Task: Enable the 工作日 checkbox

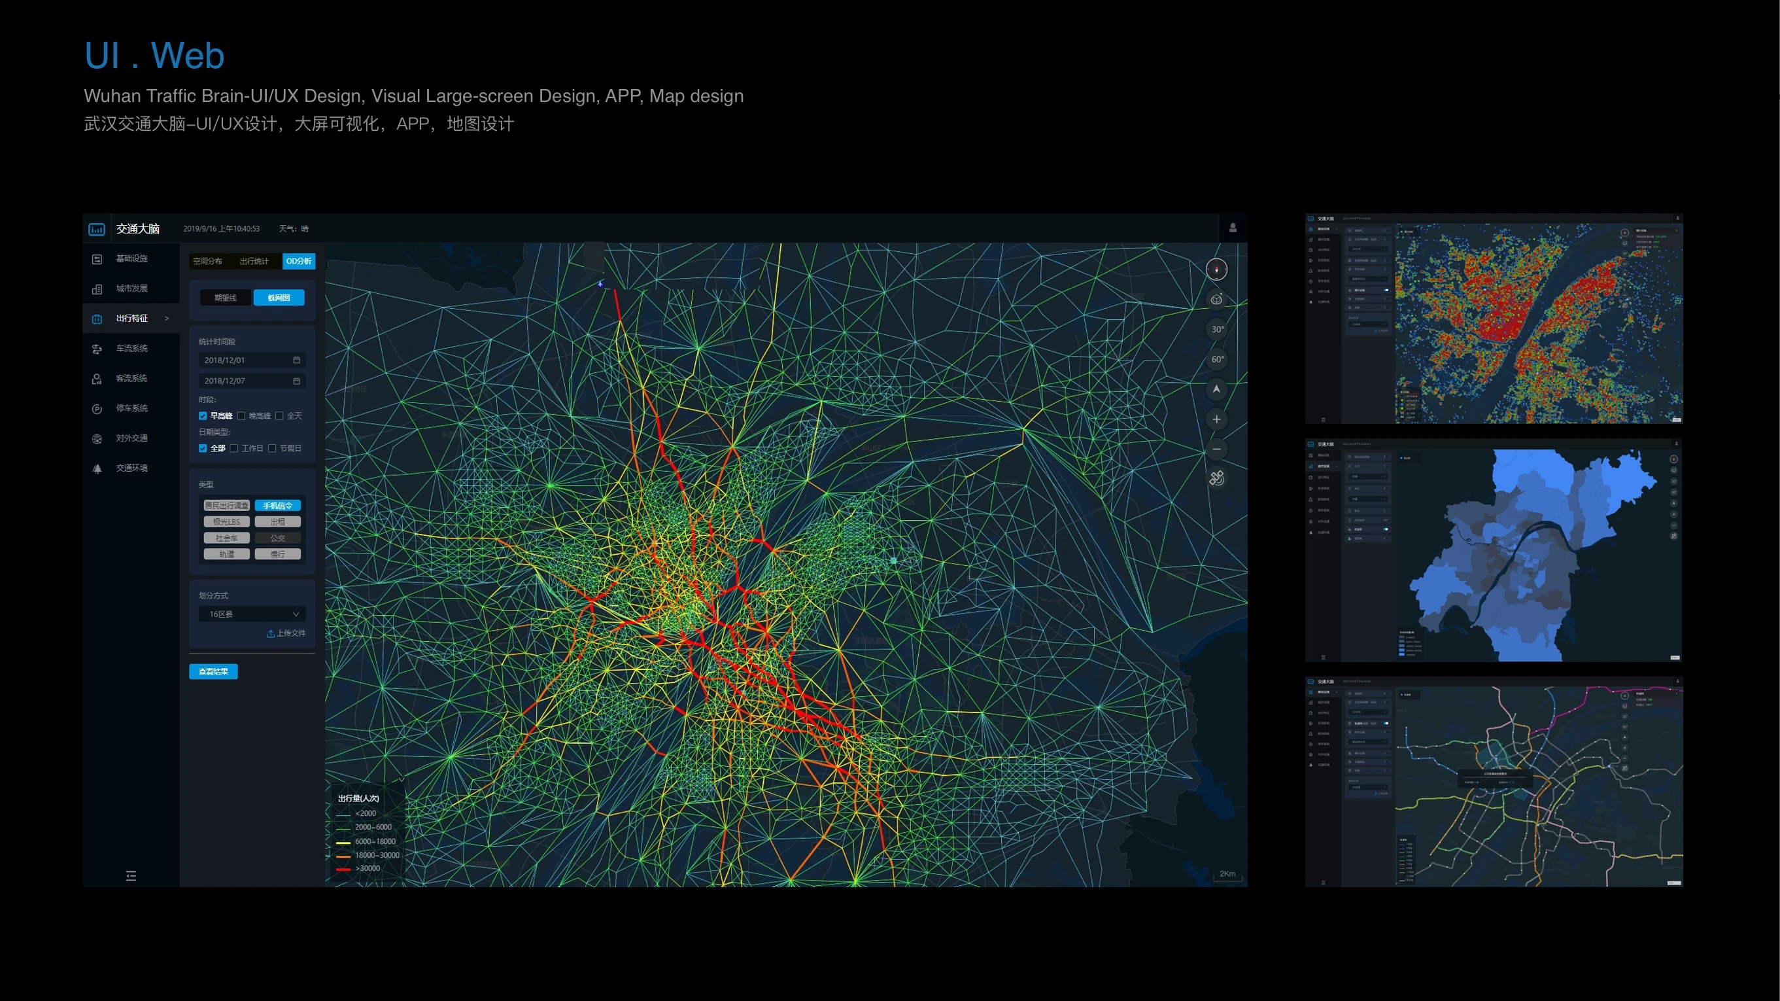Action: coord(234,448)
